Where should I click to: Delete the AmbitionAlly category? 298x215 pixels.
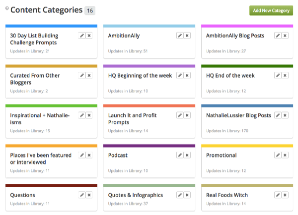187,36
